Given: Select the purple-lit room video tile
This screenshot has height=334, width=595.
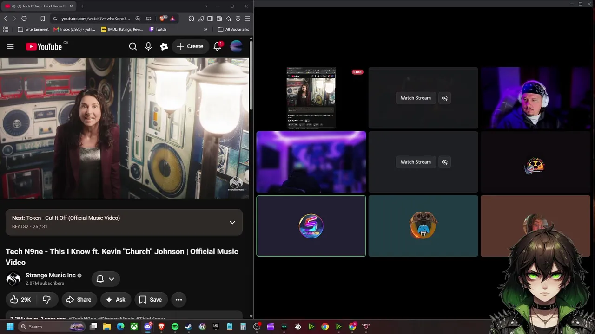Looking at the screenshot, I should coord(311,162).
